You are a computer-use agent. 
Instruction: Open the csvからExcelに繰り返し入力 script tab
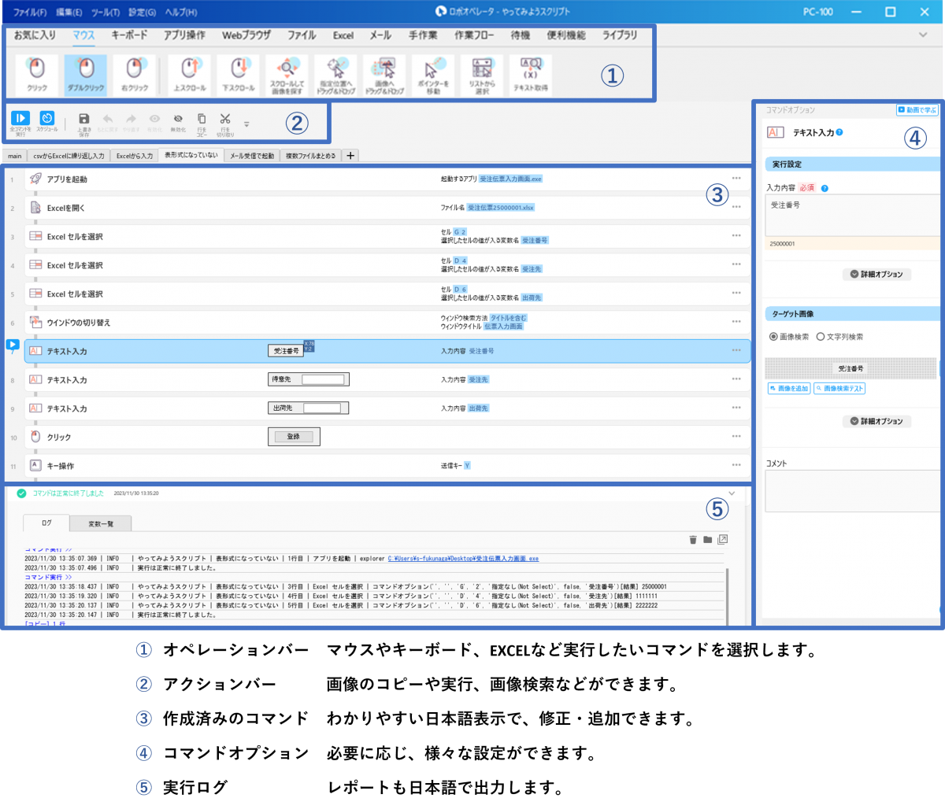(x=69, y=156)
